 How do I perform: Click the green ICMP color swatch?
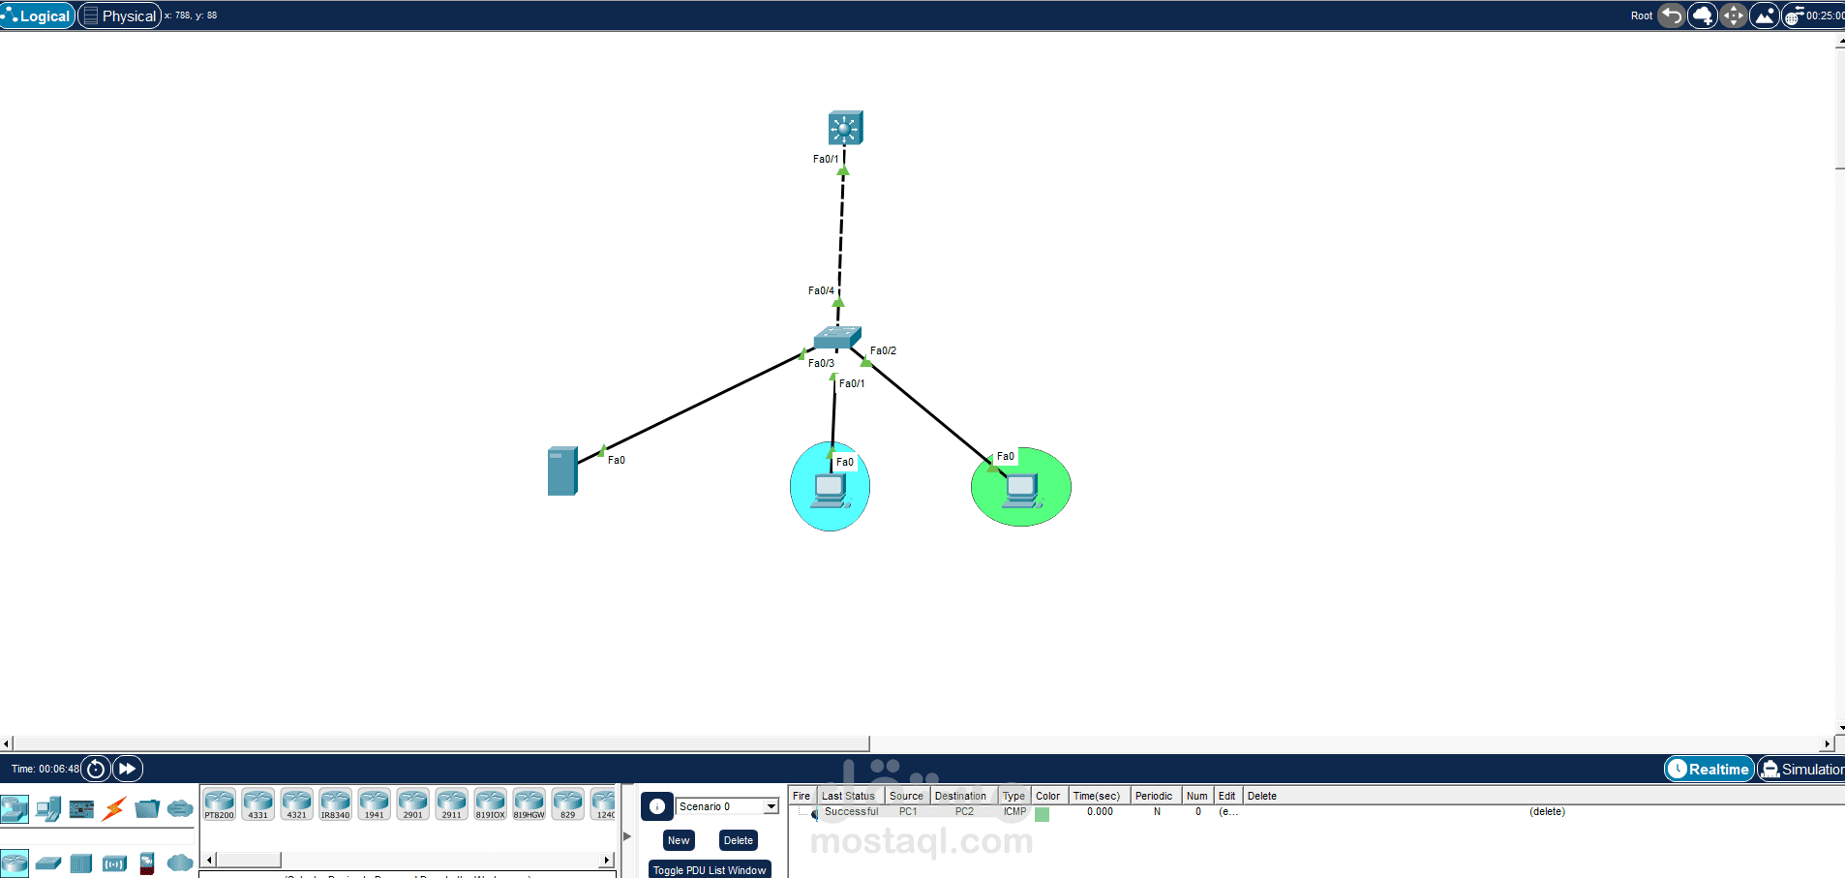(1042, 814)
